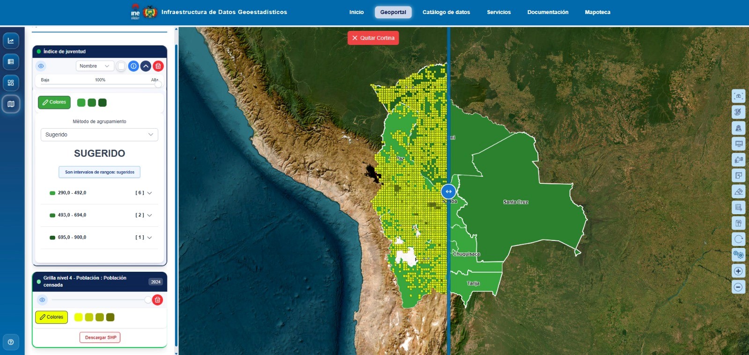Click the map screenshot capture icon
Viewport: 749px width, 355px height.
pyautogui.click(x=738, y=96)
